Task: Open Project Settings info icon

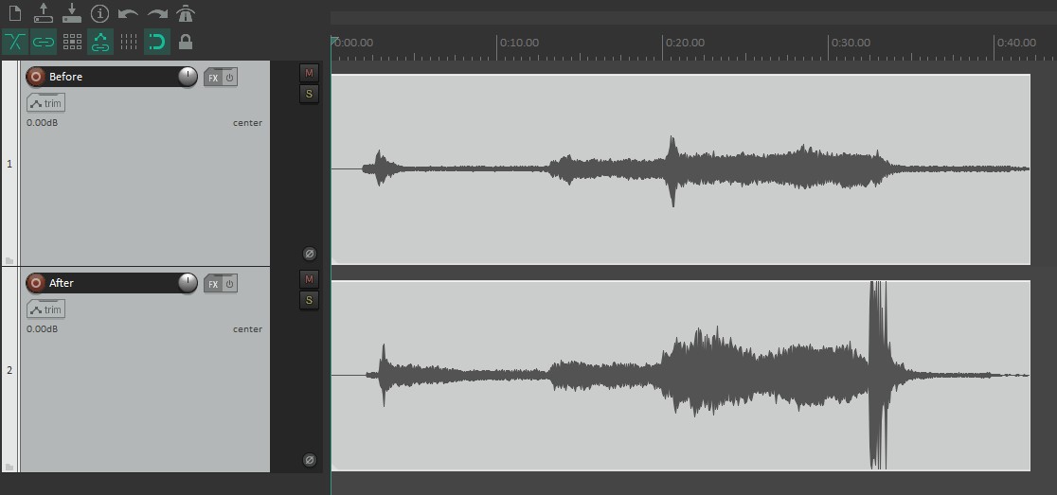Action: [x=100, y=14]
